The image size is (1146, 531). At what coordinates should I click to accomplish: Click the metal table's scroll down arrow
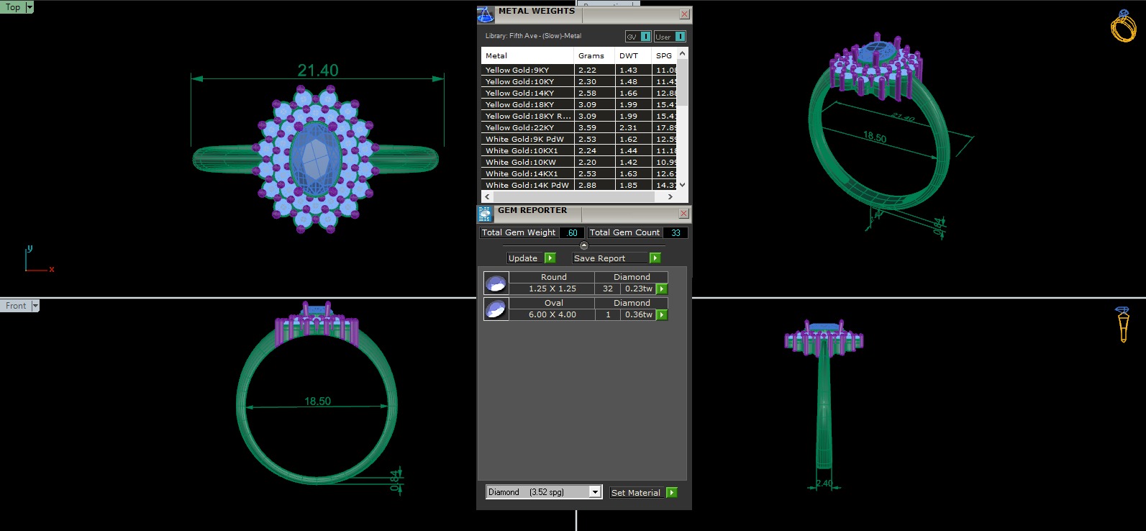(683, 185)
